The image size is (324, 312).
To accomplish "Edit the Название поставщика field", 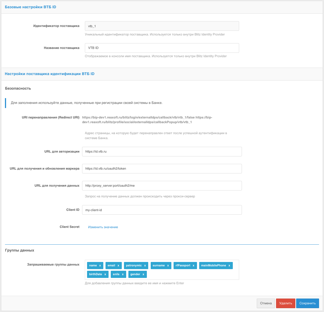I will [x=162, y=48].
